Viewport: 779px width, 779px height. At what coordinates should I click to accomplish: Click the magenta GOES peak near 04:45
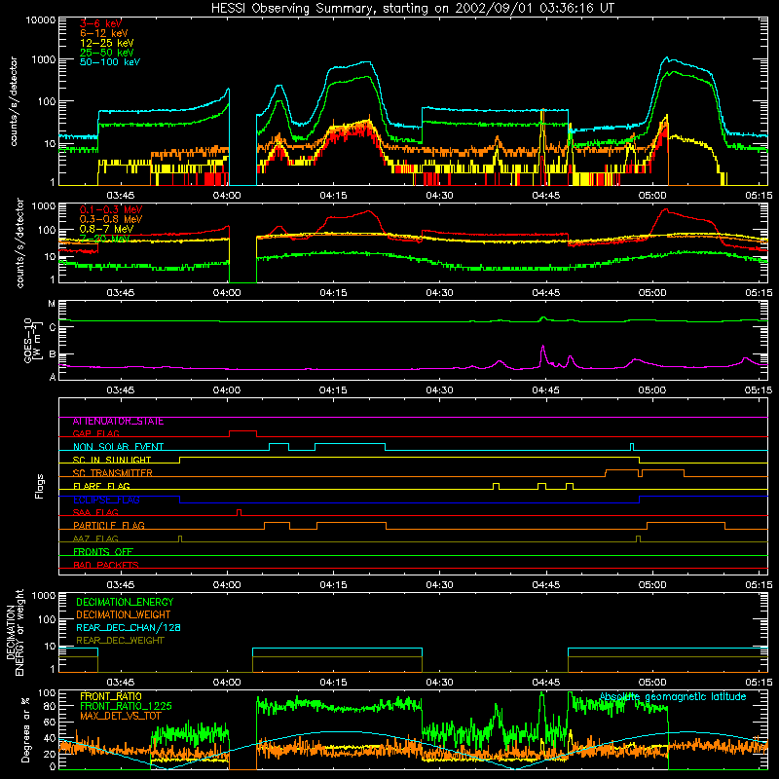coord(543,347)
